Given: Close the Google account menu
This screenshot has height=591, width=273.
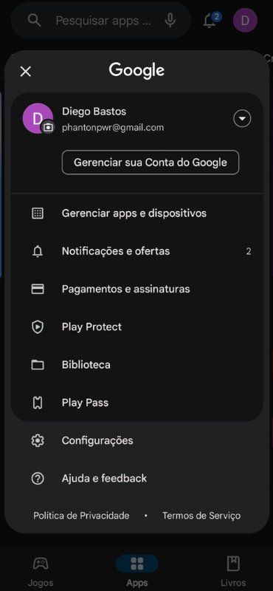Looking at the screenshot, I should pos(26,71).
